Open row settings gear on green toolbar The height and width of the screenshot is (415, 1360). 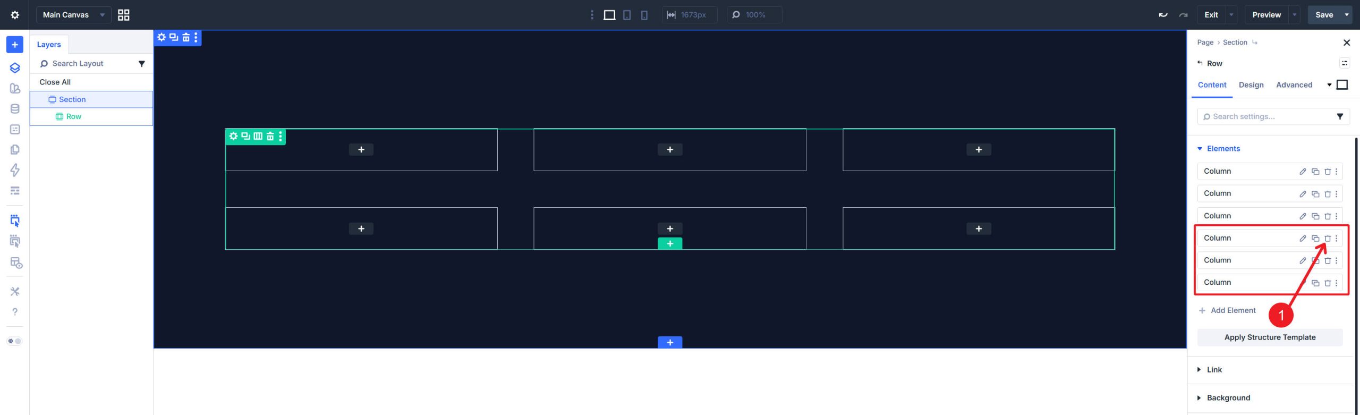(x=233, y=136)
